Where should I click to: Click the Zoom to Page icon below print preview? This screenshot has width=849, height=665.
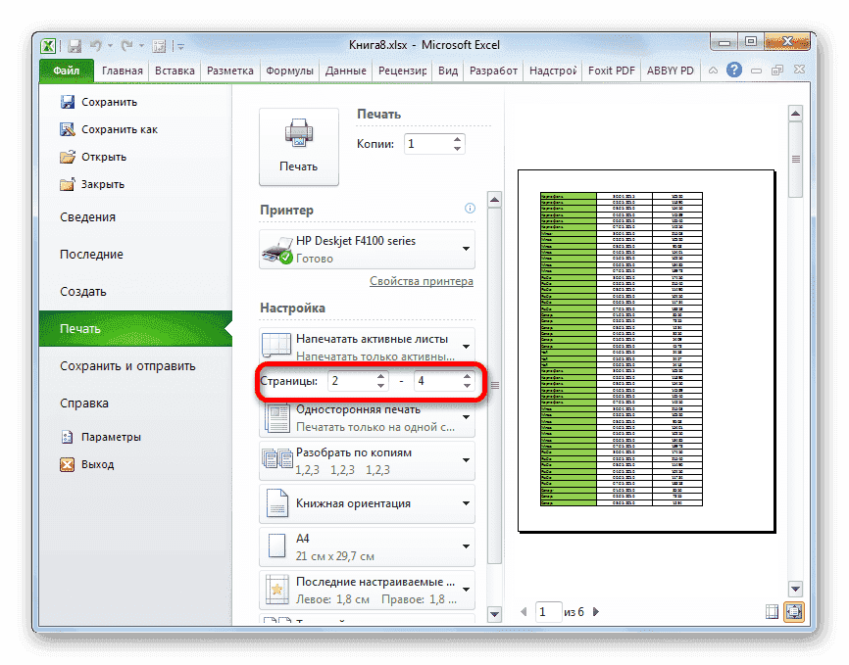(794, 611)
